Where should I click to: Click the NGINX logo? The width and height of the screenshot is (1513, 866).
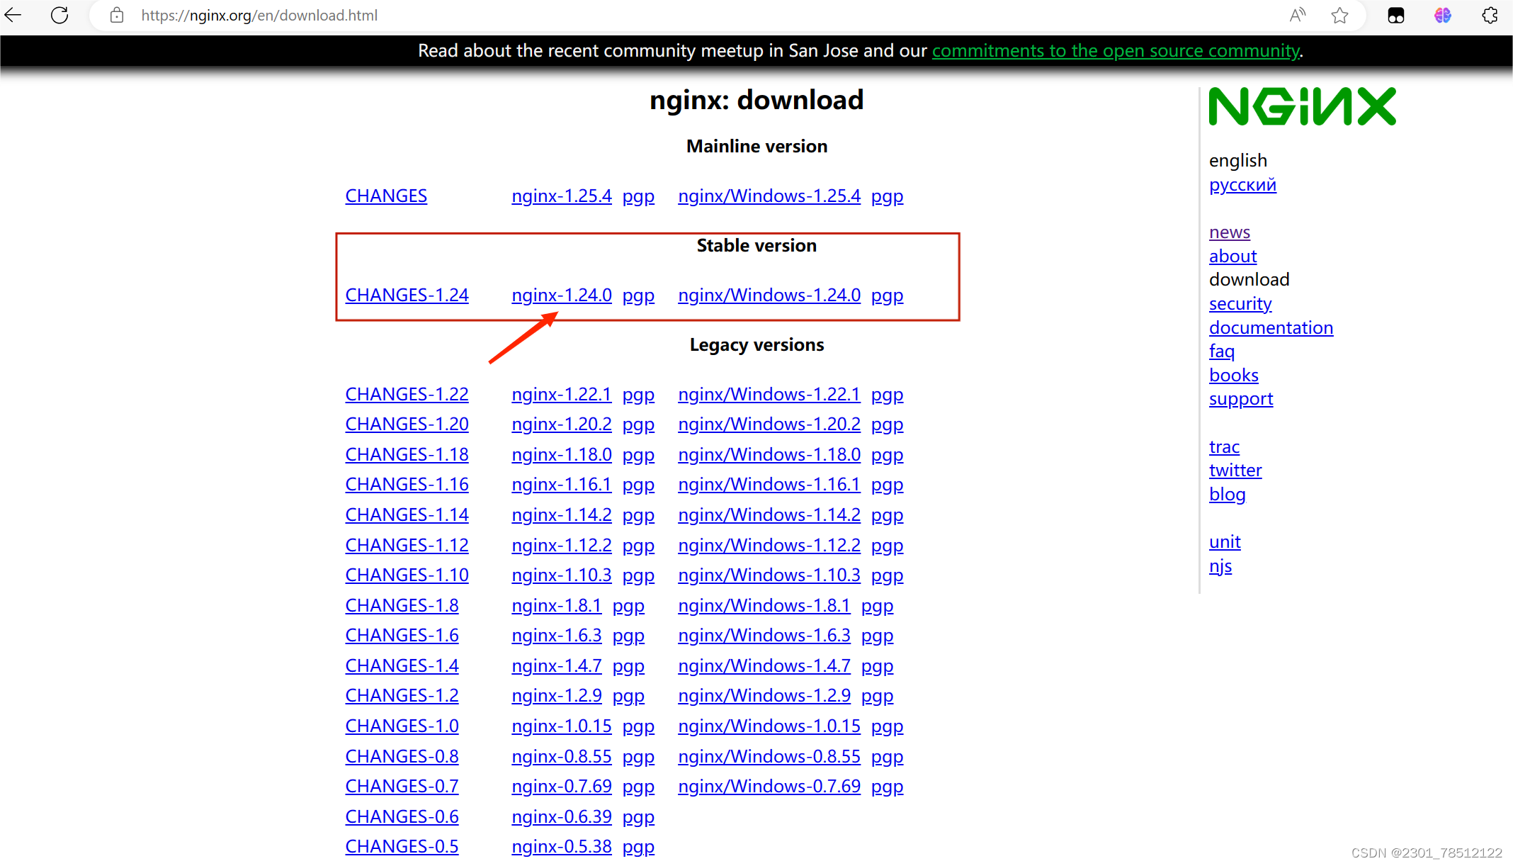(1302, 106)
